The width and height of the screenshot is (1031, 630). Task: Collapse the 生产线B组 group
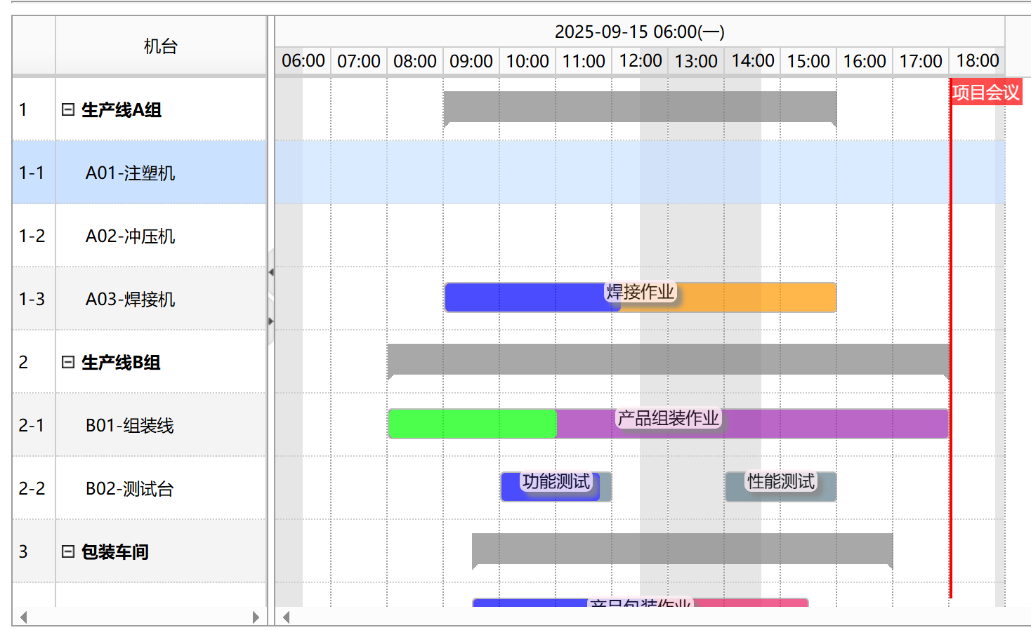(x=68, y=362)
